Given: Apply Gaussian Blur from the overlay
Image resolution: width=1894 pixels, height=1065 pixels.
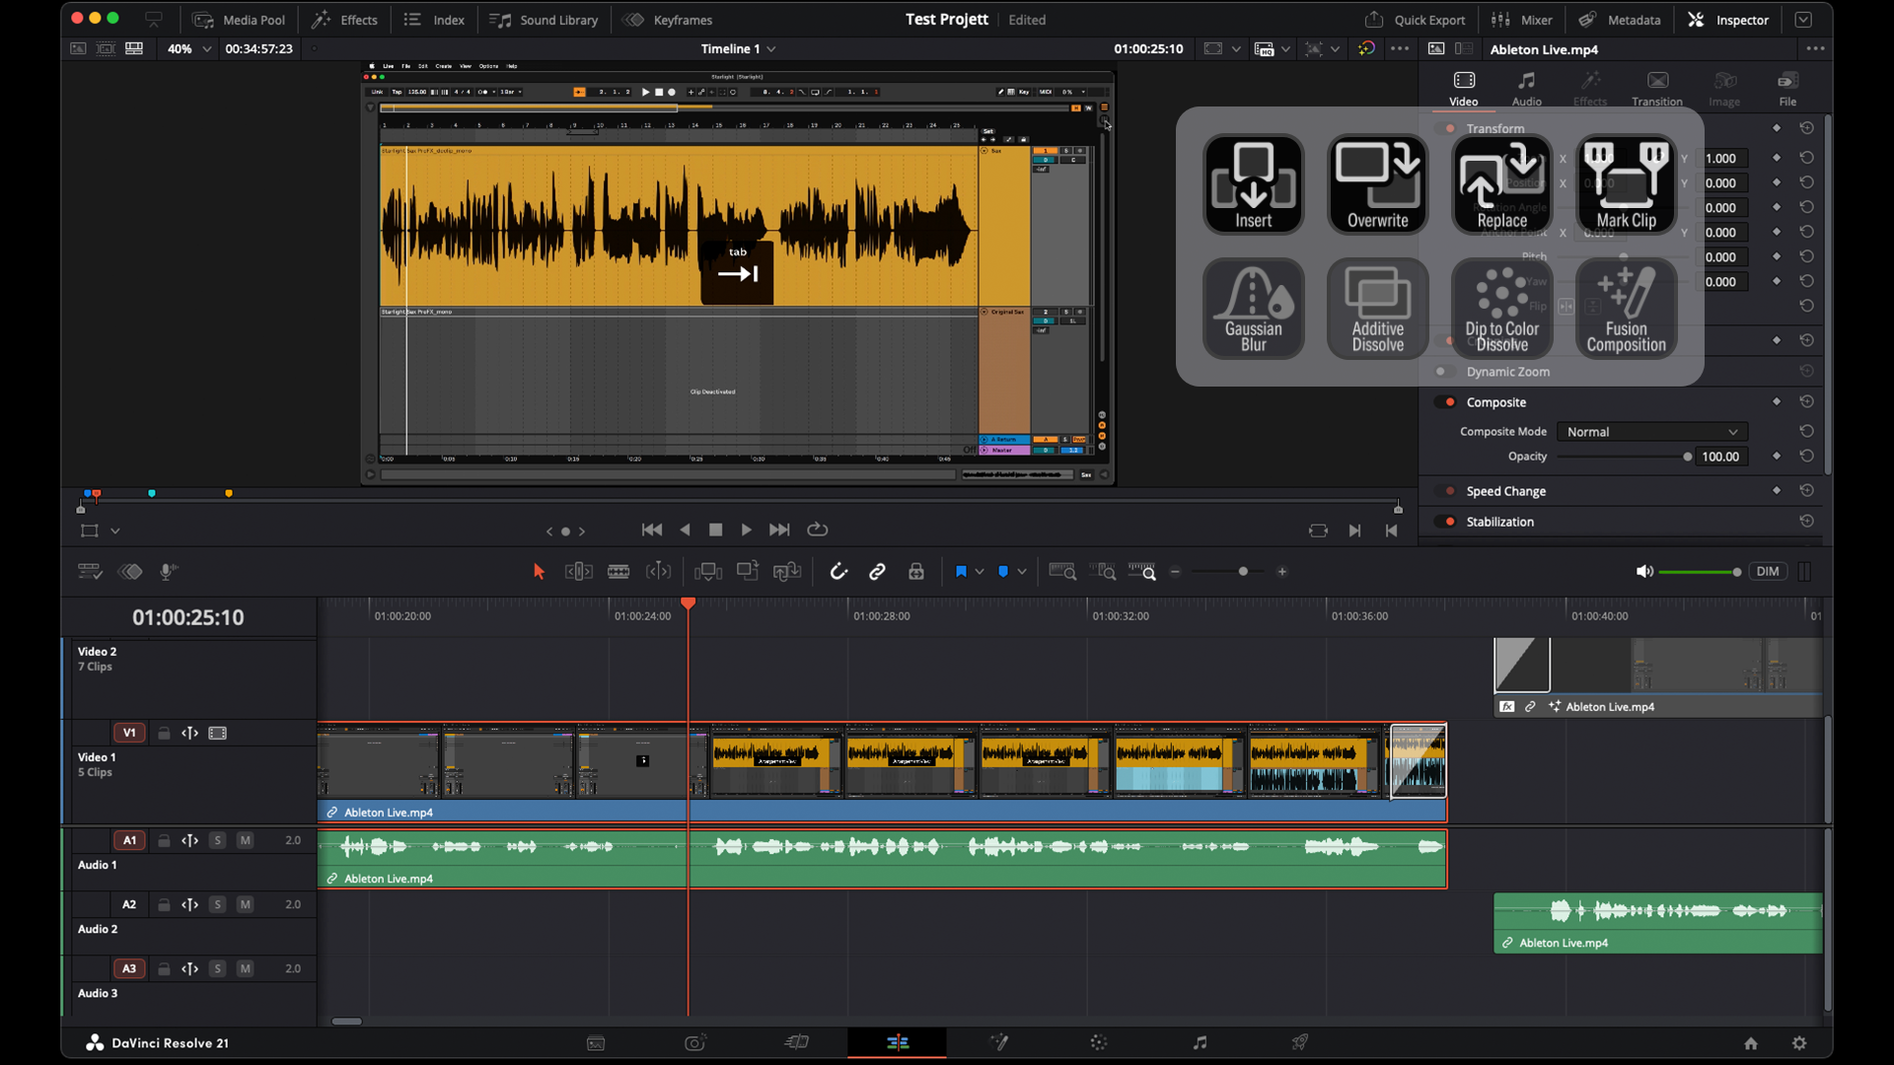Looking at the screenshot, I should click(x=1253, y=309).
